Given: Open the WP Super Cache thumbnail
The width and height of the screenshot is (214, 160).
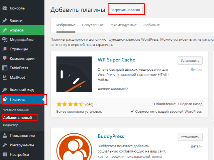Looking at the screenshot, I should [x=74, y=74].
